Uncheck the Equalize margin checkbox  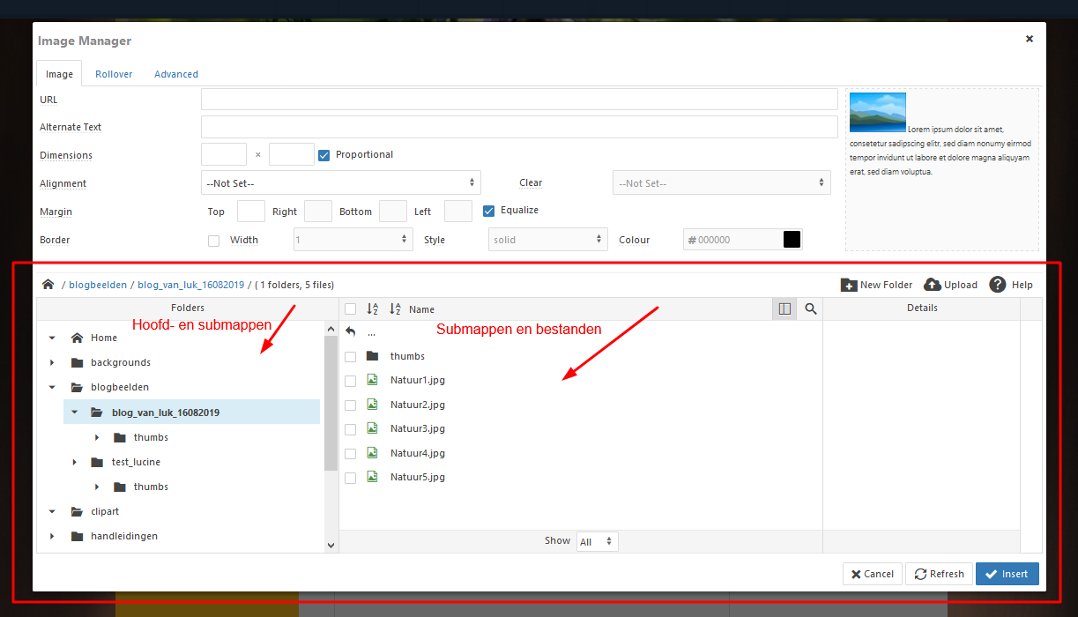coord(489,211)
